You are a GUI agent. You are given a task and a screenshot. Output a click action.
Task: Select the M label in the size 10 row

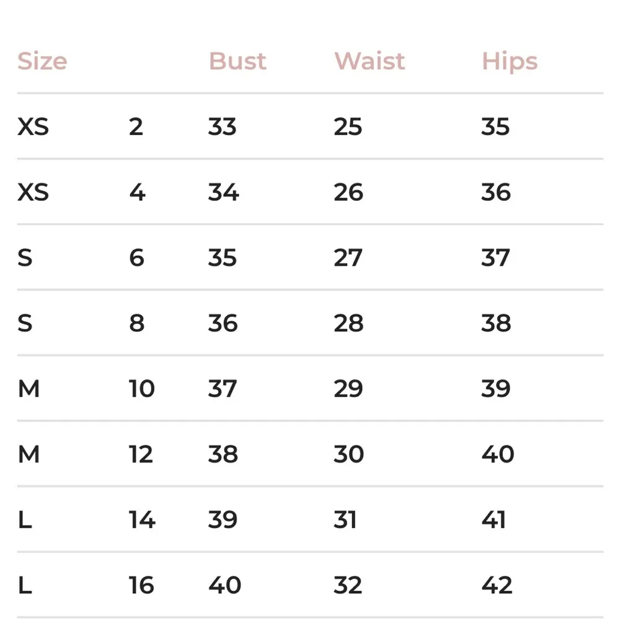tap(29, 389)
